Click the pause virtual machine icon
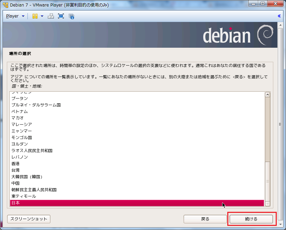The height and width of the screenshot is (230, 286). [x=35, y=16]
